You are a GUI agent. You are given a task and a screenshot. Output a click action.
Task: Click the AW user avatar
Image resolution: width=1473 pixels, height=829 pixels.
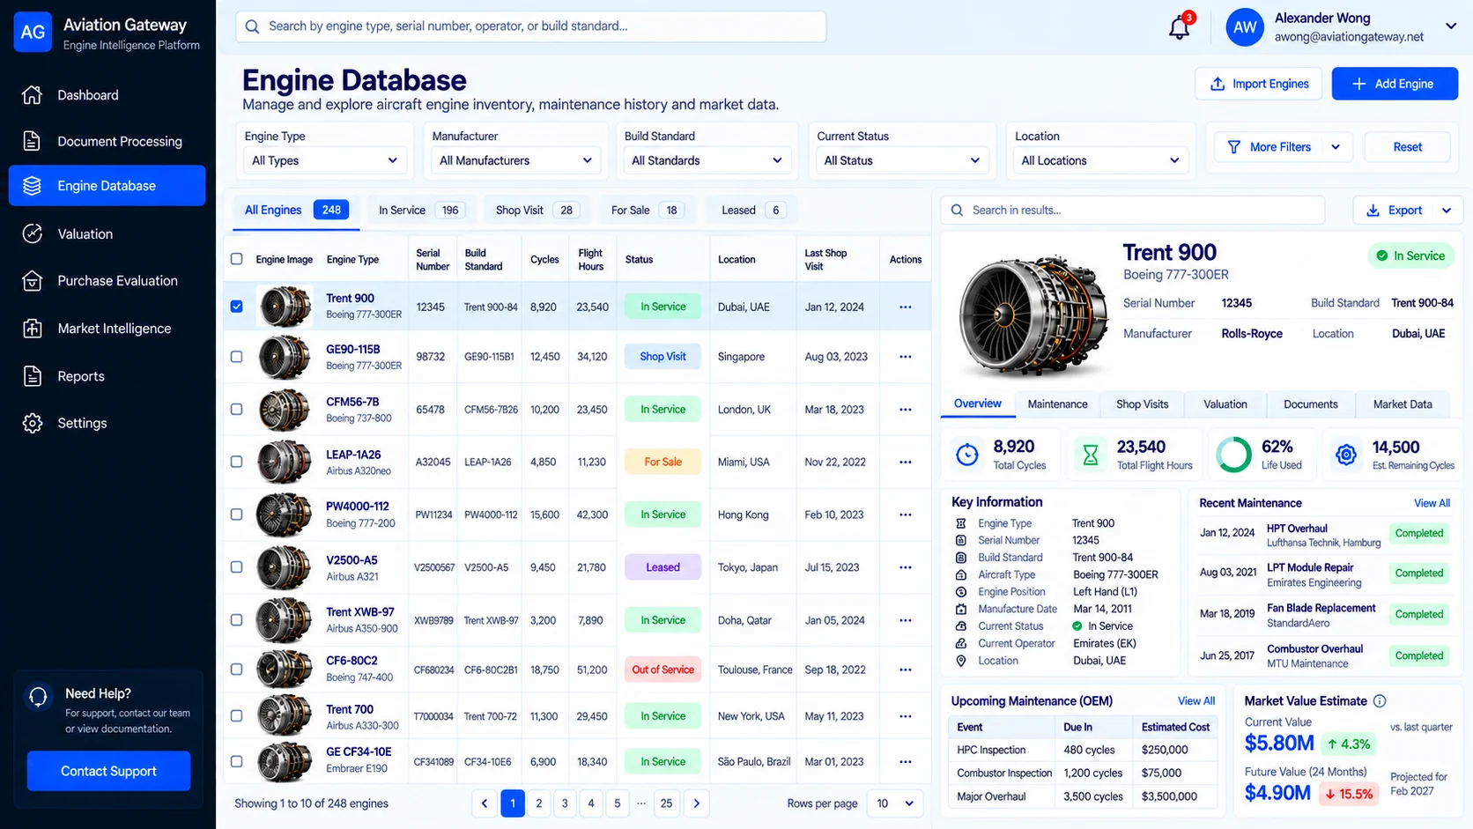(x=1245, y=27)
